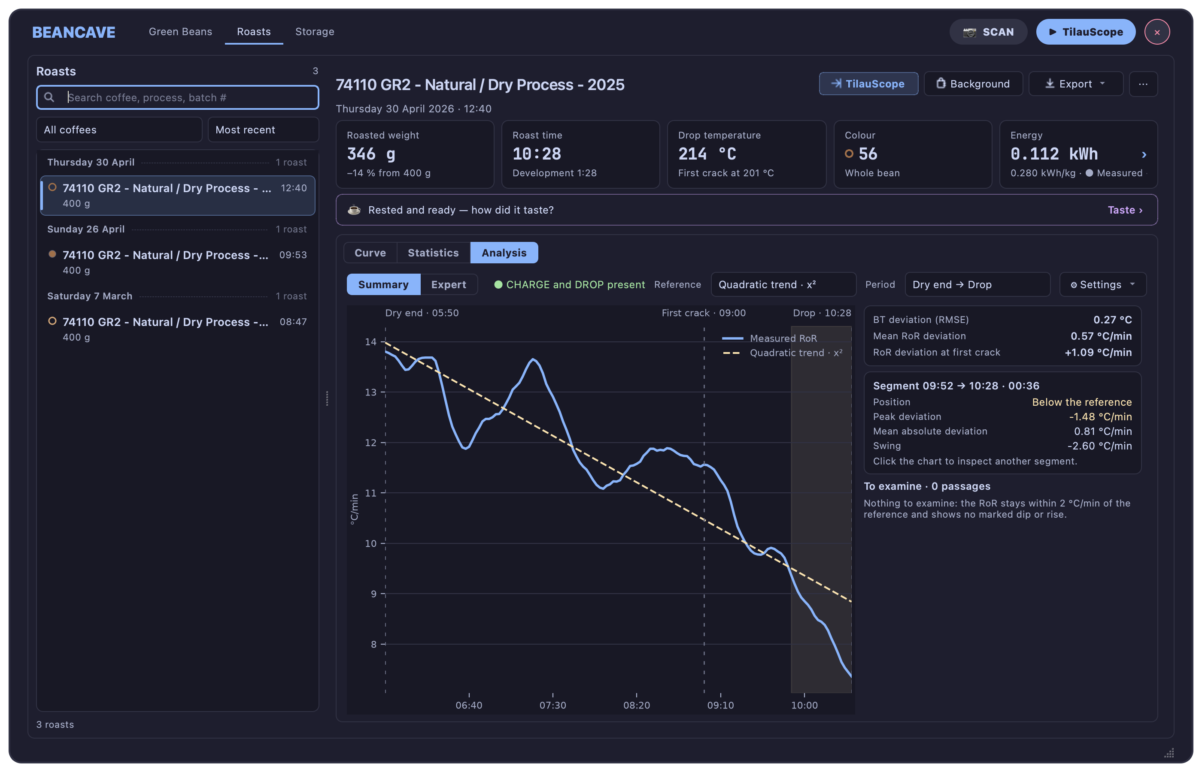Open the Green Beans tab
Viewport: 1202px width, 772px height.
(180, 32)
